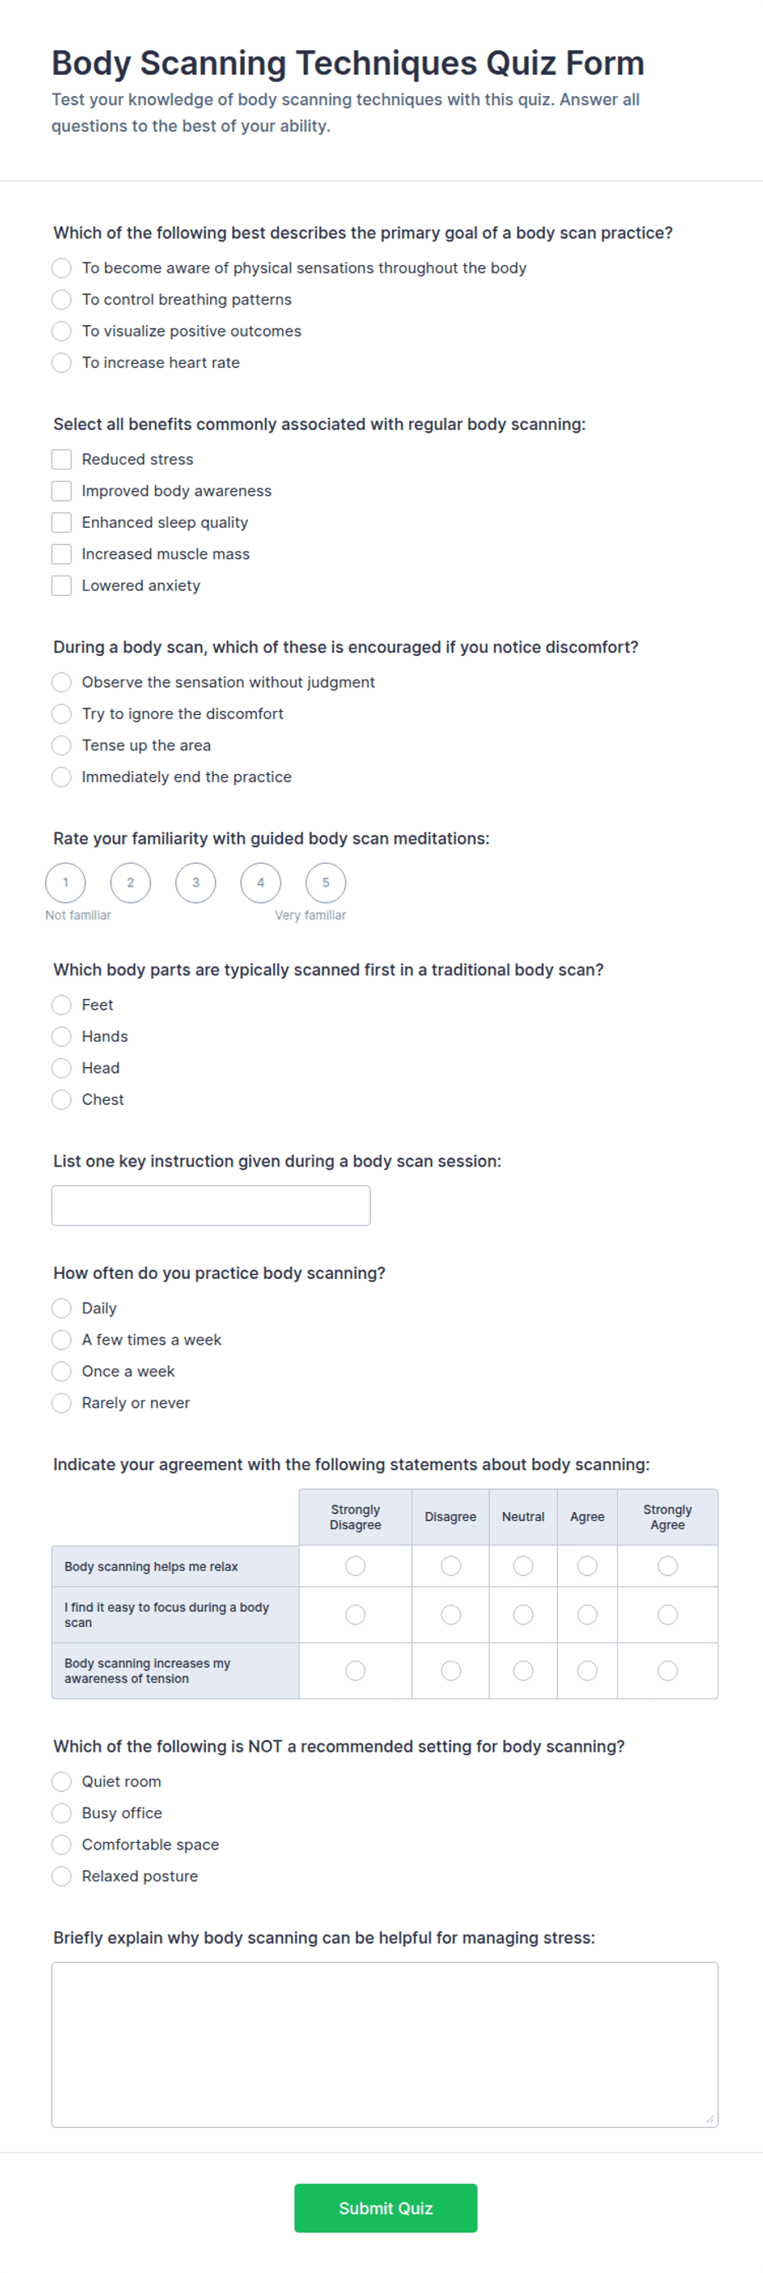This screenshot has height=2273, width=763.
Task: Choose 'A few times a week' frequency
Action: click(61, 1340)
